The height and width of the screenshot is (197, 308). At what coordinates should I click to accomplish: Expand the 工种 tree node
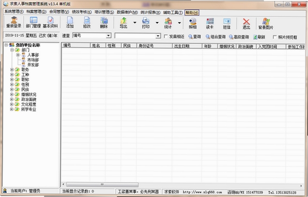coord(12,75)
